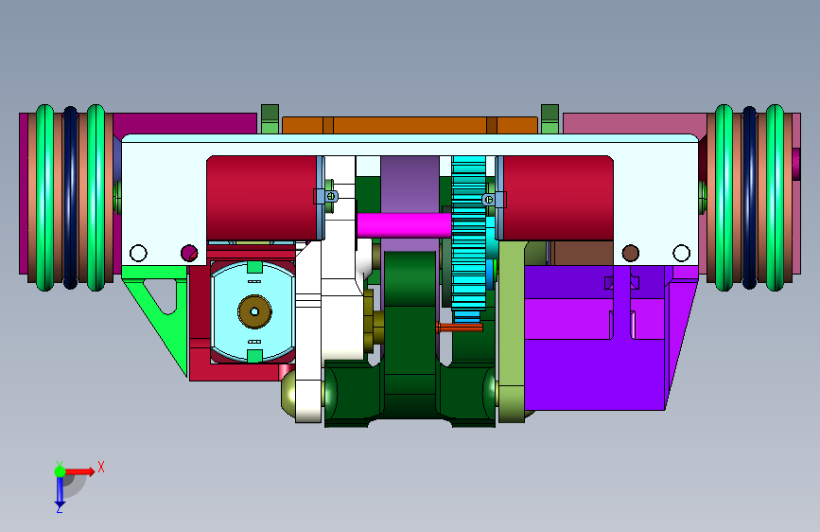Click the brass hub on the motor face

pyautogui.click(x=254, y=311)
